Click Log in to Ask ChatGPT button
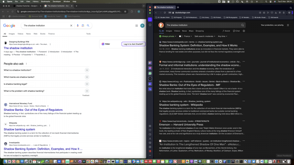Viewport: 294px width, 165px height. (133, 44)
